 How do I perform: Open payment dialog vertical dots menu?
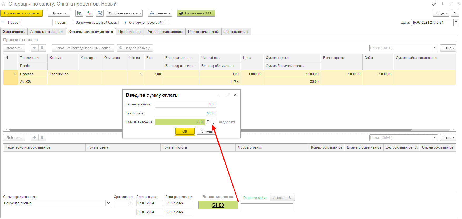[219, 95]
